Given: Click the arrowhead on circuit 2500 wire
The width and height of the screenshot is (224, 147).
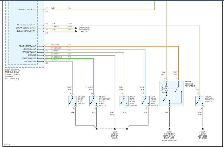Looking at the screenshot, I should [x=76, y=28].
